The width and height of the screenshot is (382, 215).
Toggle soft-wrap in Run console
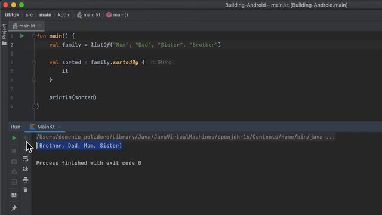(x=25, y=159)
